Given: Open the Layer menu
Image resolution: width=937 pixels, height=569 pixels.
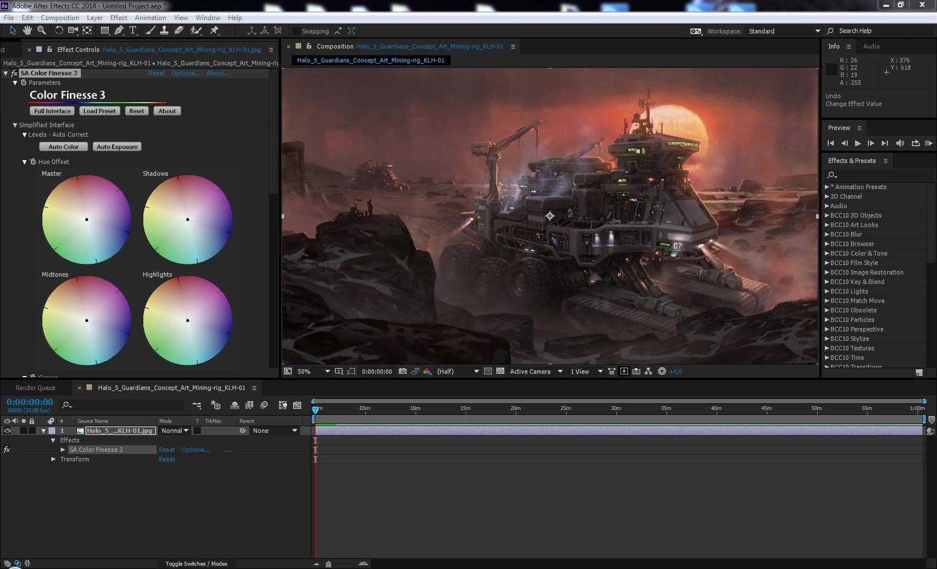Looking at the screenshot, I should click(x=95, y=18).
